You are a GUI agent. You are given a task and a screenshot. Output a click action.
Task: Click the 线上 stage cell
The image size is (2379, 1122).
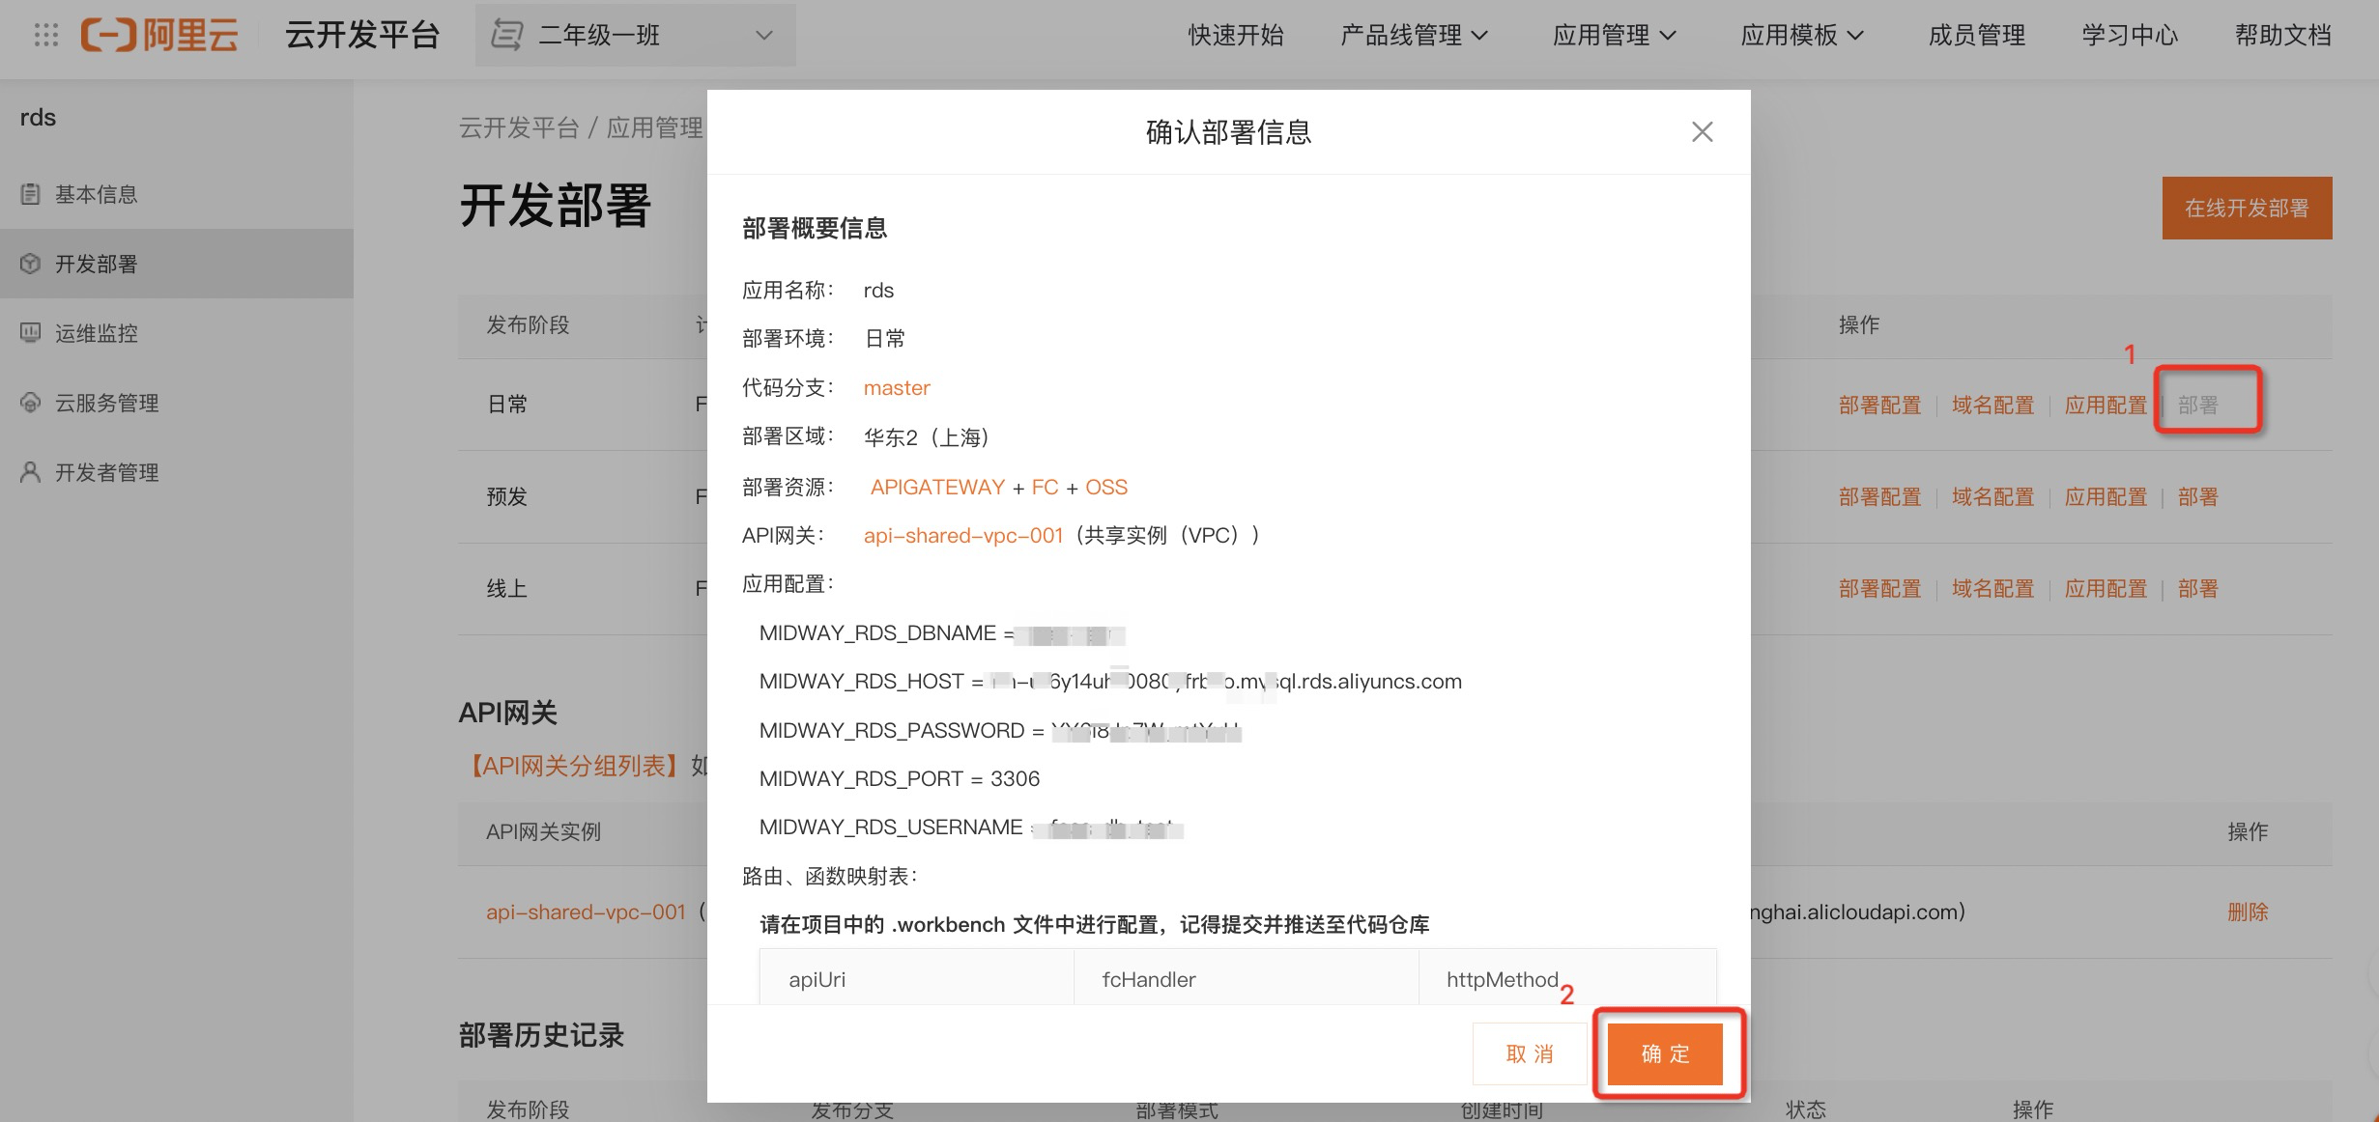click(507, 589)
